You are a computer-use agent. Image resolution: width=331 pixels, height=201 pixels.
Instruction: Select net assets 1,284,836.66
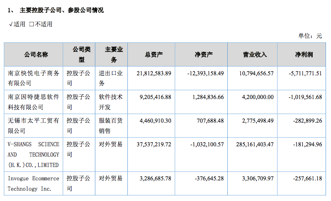(x=208, y=97)
